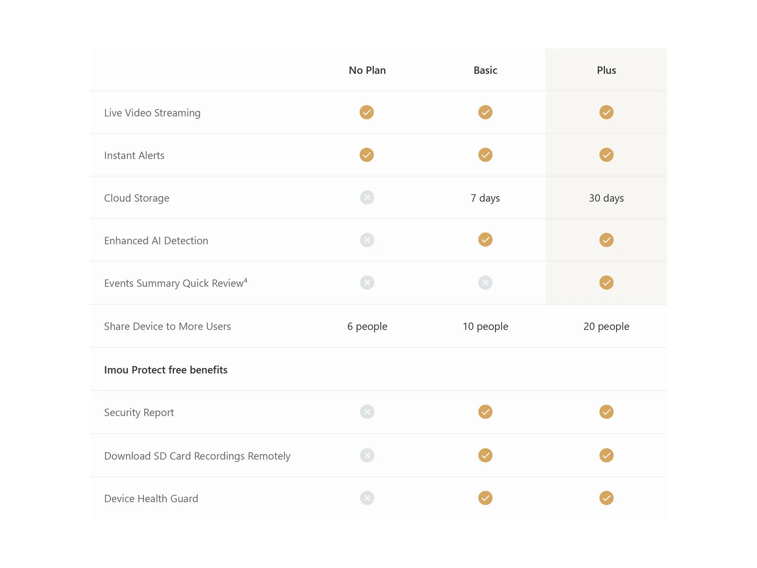Click the Live Video Streaming checkmark under No Plan
This screenshot has height=568, width=757.
pyautogui.click(x=367, y=112)
